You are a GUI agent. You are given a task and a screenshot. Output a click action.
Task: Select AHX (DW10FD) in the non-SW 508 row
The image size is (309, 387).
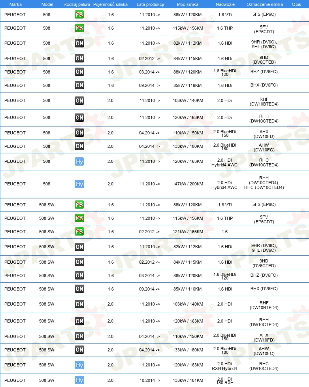(x=264, y=134)
